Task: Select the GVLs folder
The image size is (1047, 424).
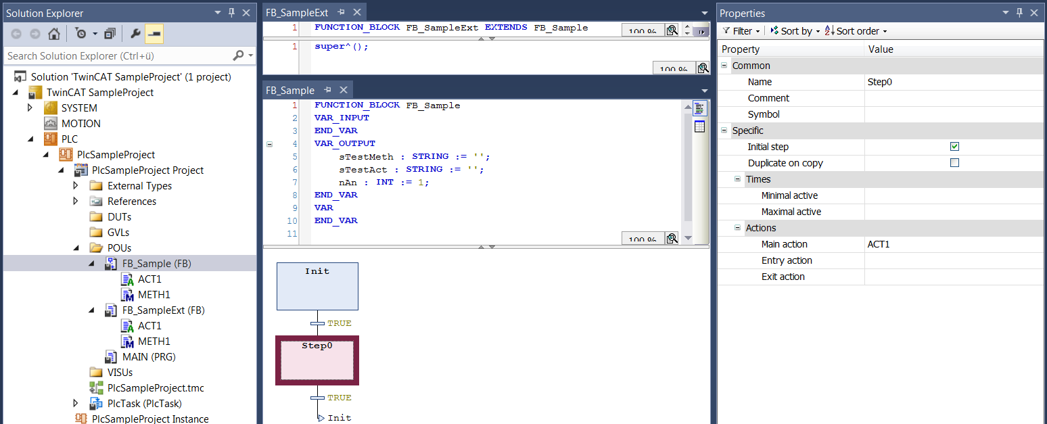Action: click(118, 233)
